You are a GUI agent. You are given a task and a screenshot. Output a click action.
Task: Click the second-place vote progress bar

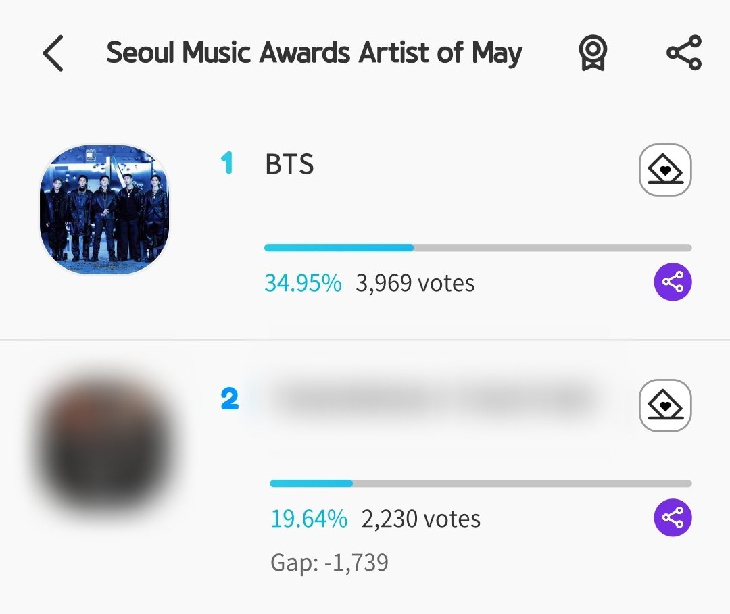tap(481, 483)
